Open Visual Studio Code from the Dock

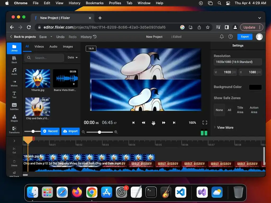coord(180,192)
